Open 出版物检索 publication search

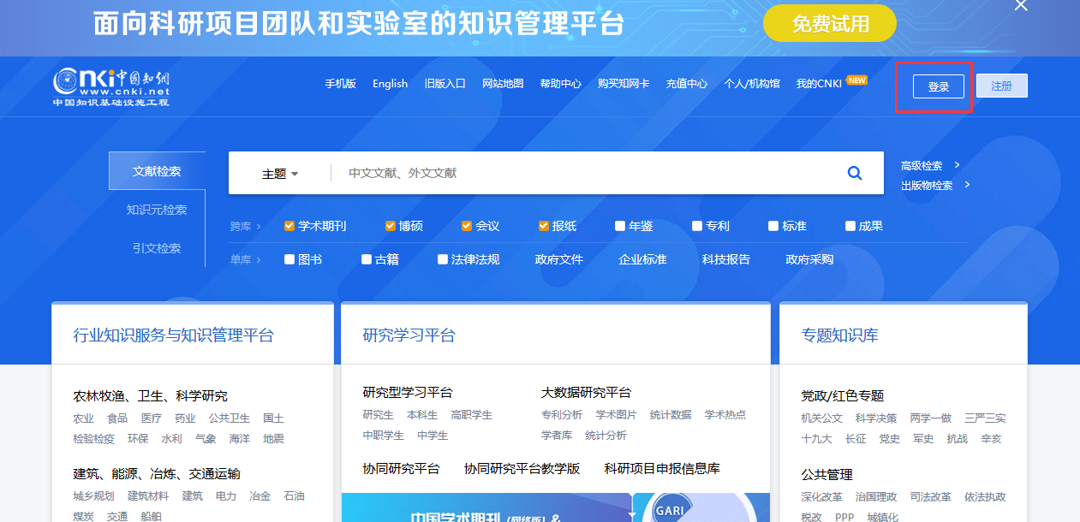click(927, 186)
